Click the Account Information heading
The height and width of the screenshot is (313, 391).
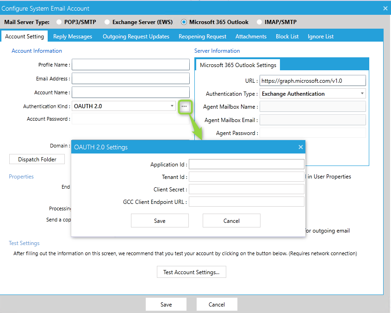pos(37,51)
